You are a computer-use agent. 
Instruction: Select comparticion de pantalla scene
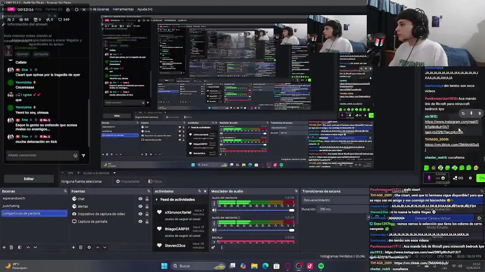34,213
